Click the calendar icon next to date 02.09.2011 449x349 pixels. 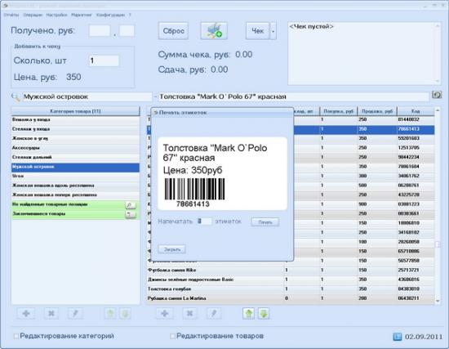coord(398,337)
